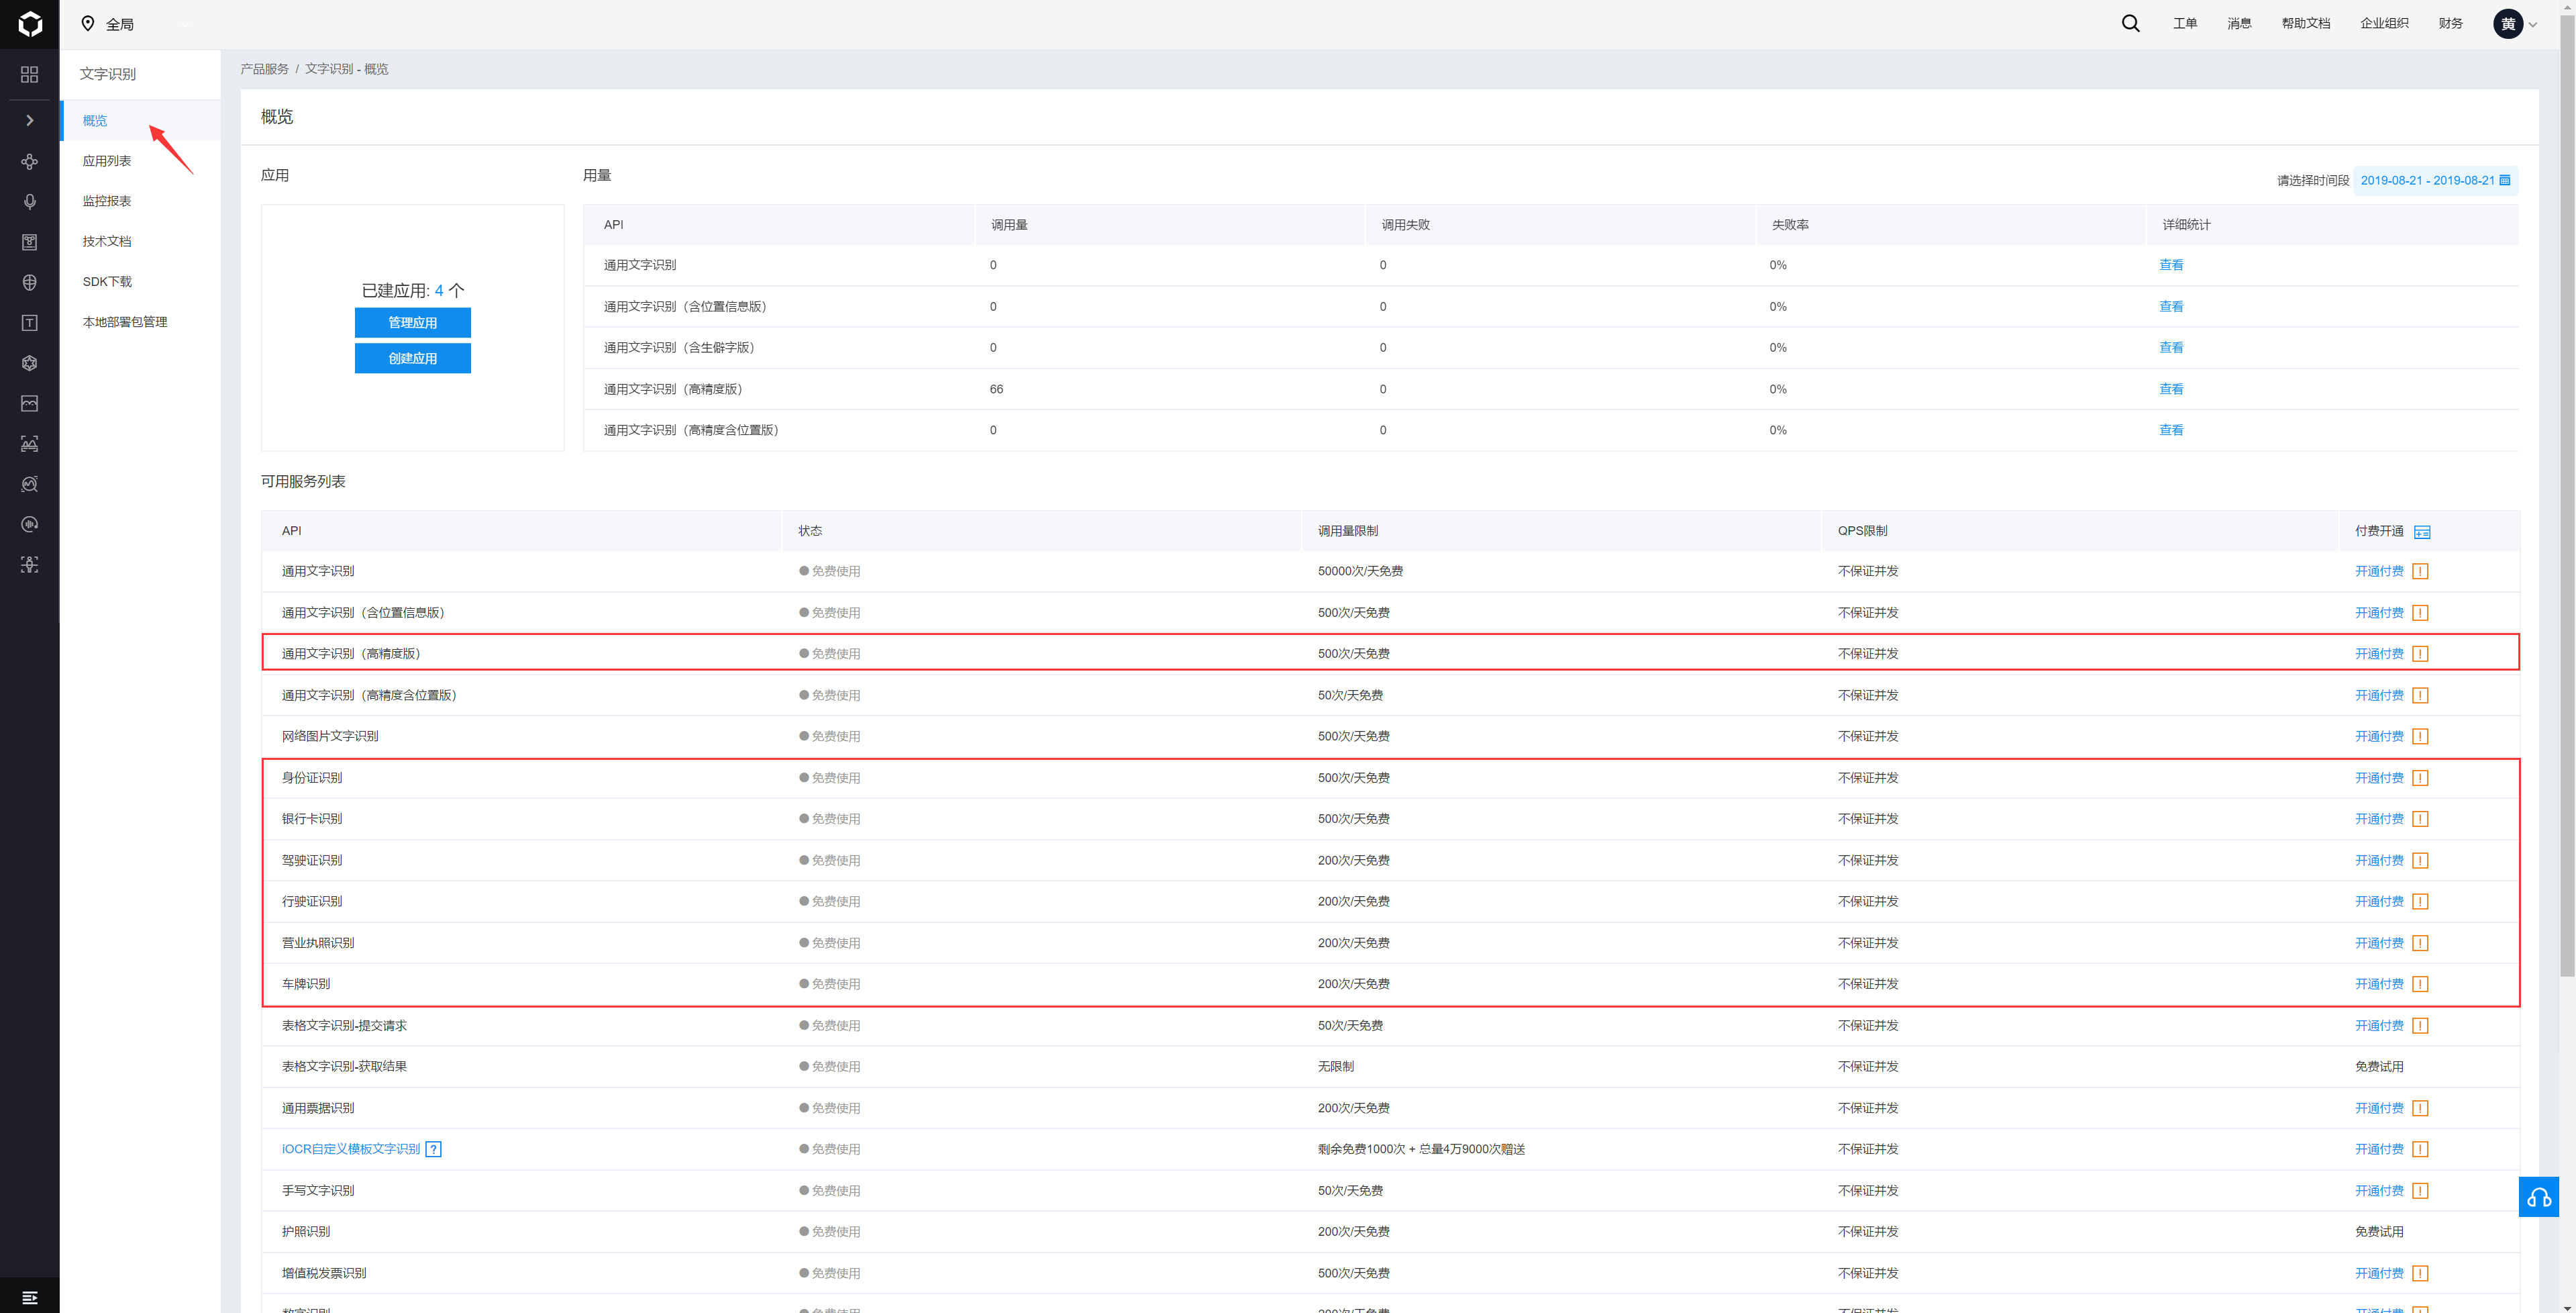Open SDK下载 in the side menu

[x=107, y=281]
